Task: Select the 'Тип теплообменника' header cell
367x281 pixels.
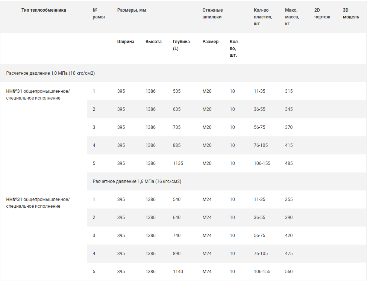Action: 44,10
